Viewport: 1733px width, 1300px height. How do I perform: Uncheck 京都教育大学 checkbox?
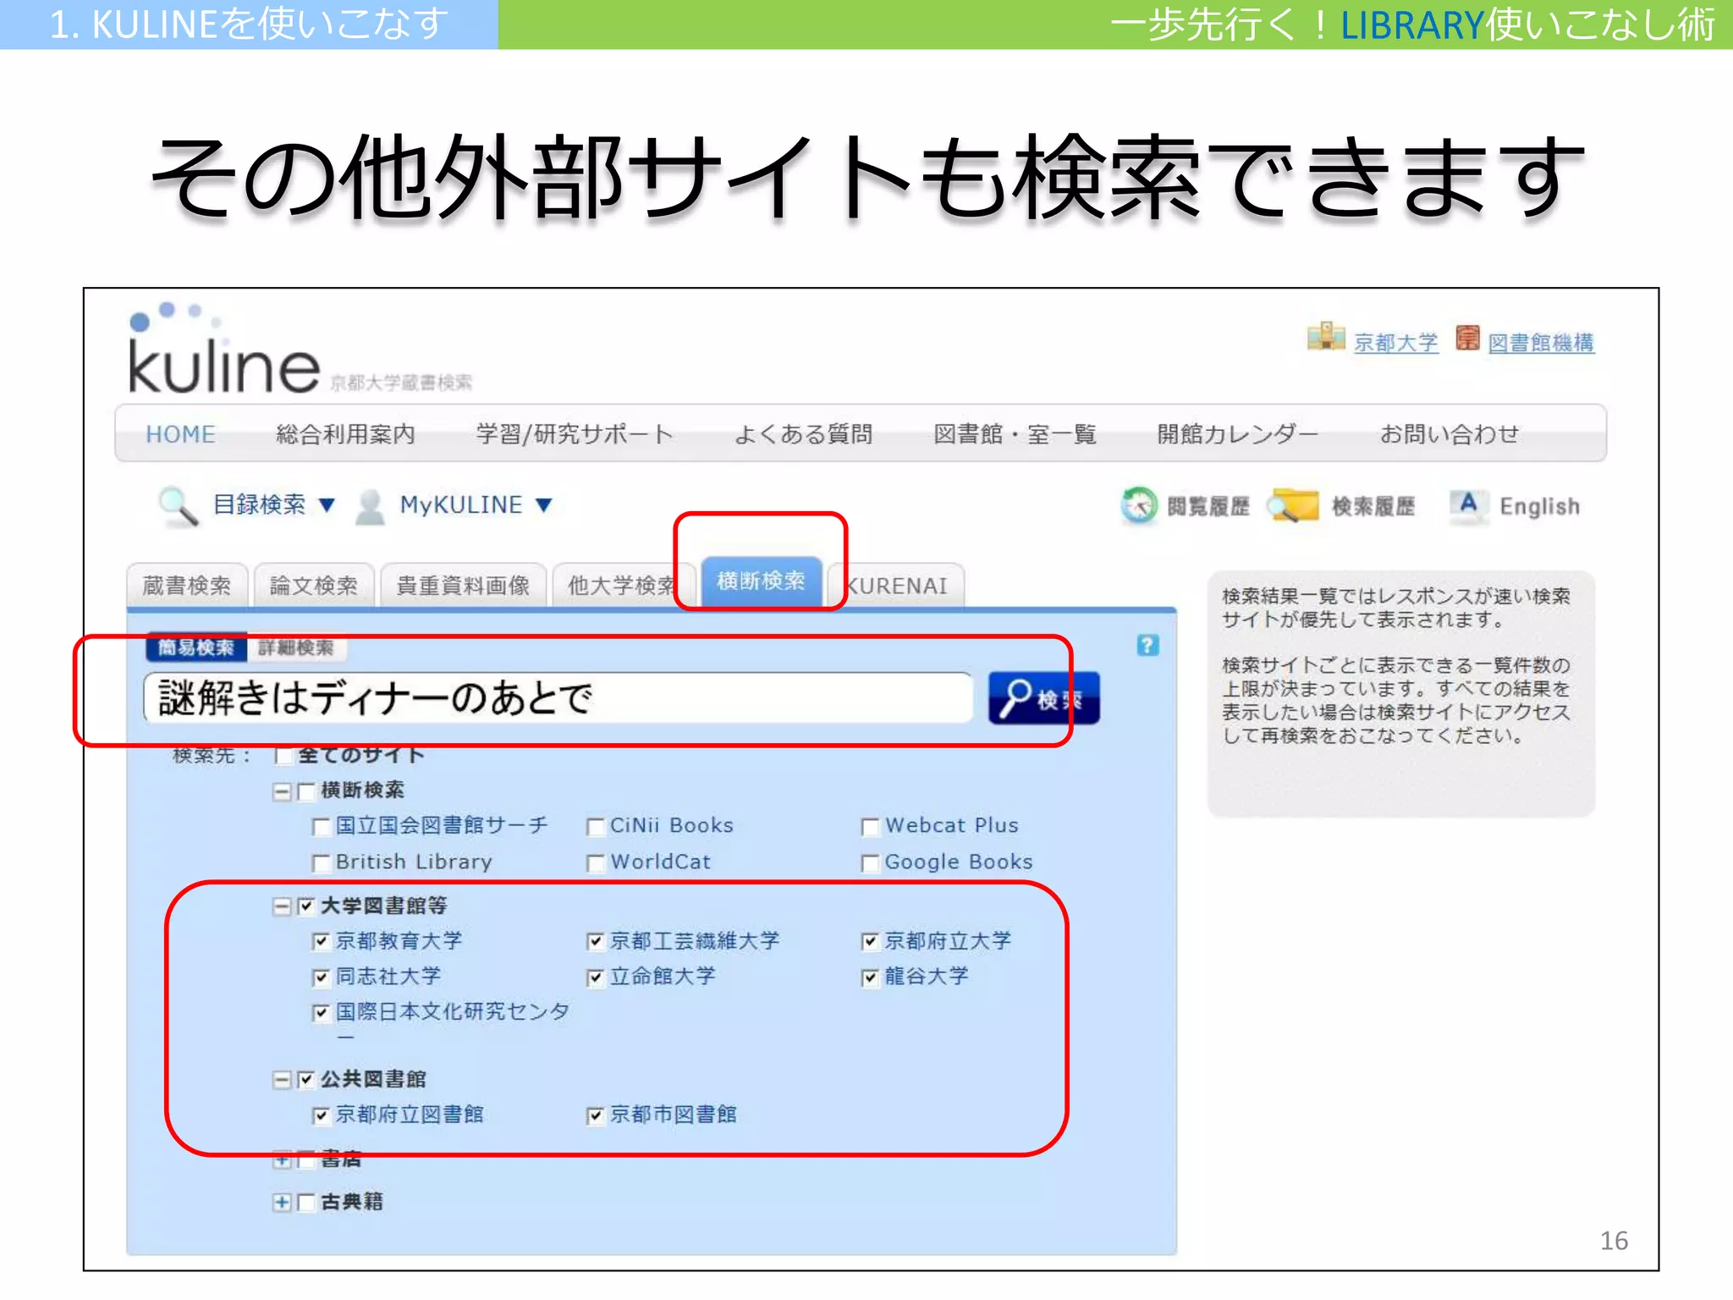321,942
